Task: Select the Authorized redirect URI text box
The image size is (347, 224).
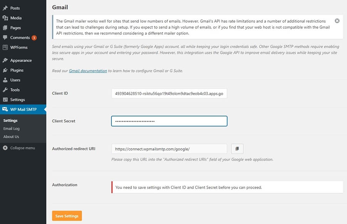Action: tap(169, 149)
